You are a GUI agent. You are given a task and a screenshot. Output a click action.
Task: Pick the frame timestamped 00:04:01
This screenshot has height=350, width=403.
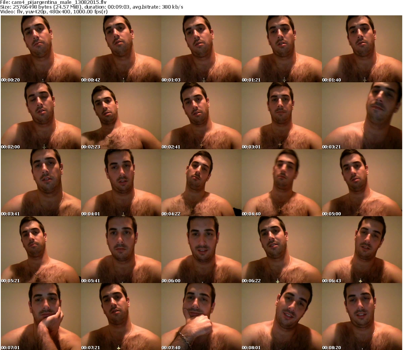pyautogui.click(x=121, y=183)
